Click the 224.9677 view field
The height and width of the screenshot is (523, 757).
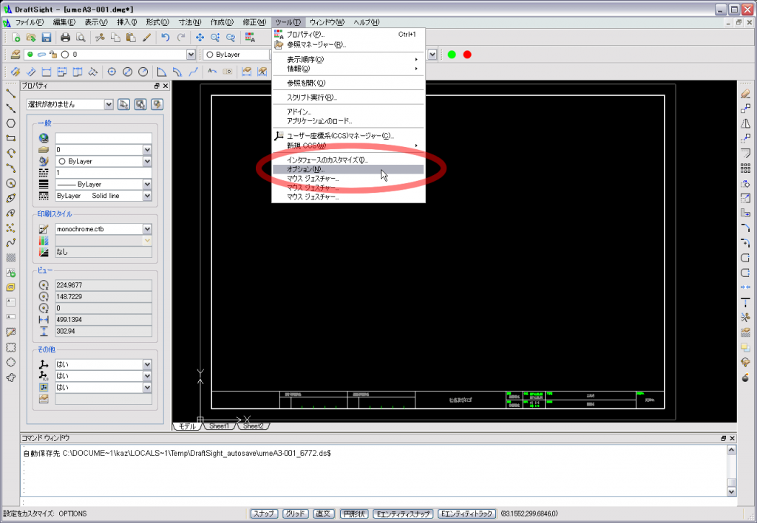[103, 285]
